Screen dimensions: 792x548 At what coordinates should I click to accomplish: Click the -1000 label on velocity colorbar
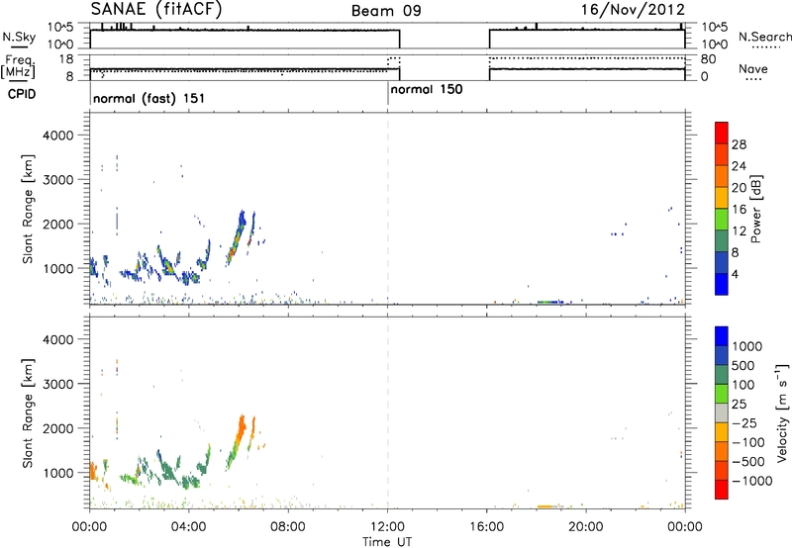click(751, 481)
